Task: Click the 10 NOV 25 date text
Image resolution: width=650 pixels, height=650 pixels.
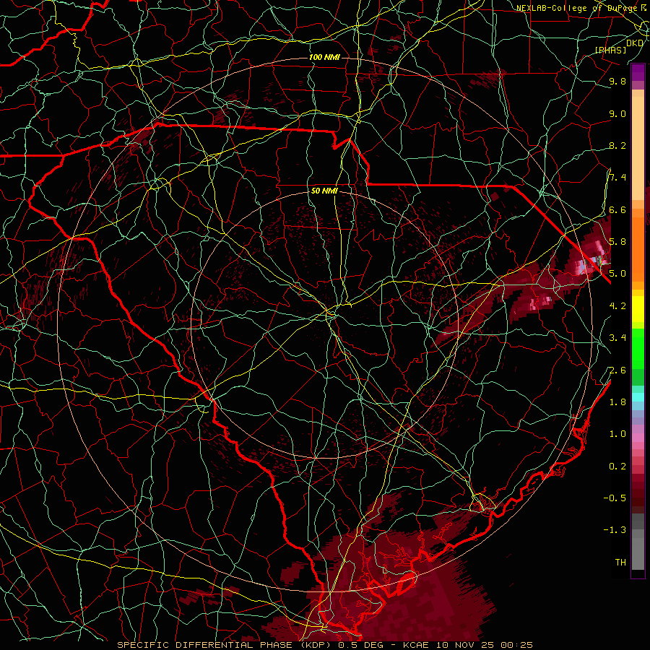Action: tap(467, 645)
